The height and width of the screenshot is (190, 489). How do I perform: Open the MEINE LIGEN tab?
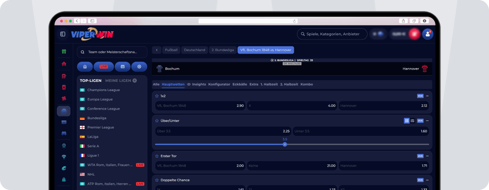pyautogui.click(x=118, y=80)
